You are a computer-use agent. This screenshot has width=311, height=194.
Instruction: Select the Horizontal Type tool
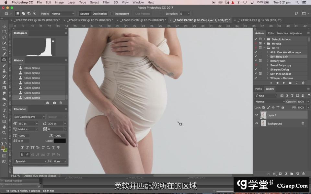4,110
